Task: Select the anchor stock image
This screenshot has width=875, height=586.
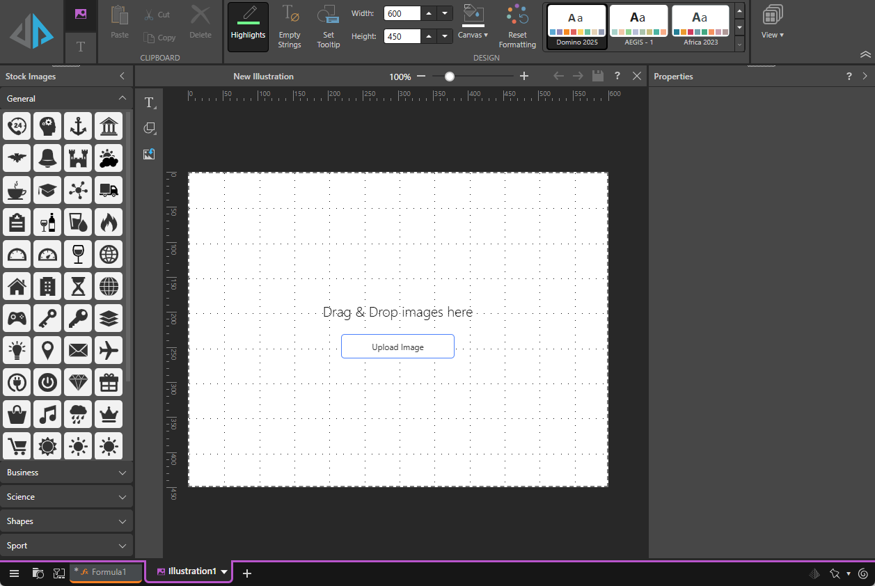Action: point(78,126)
